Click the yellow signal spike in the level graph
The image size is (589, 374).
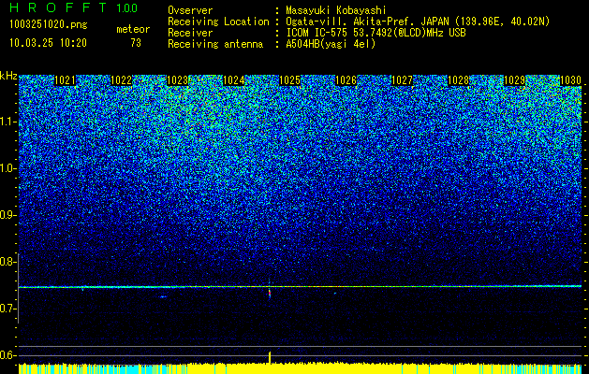pyautogui.click(x=270, y=358)
